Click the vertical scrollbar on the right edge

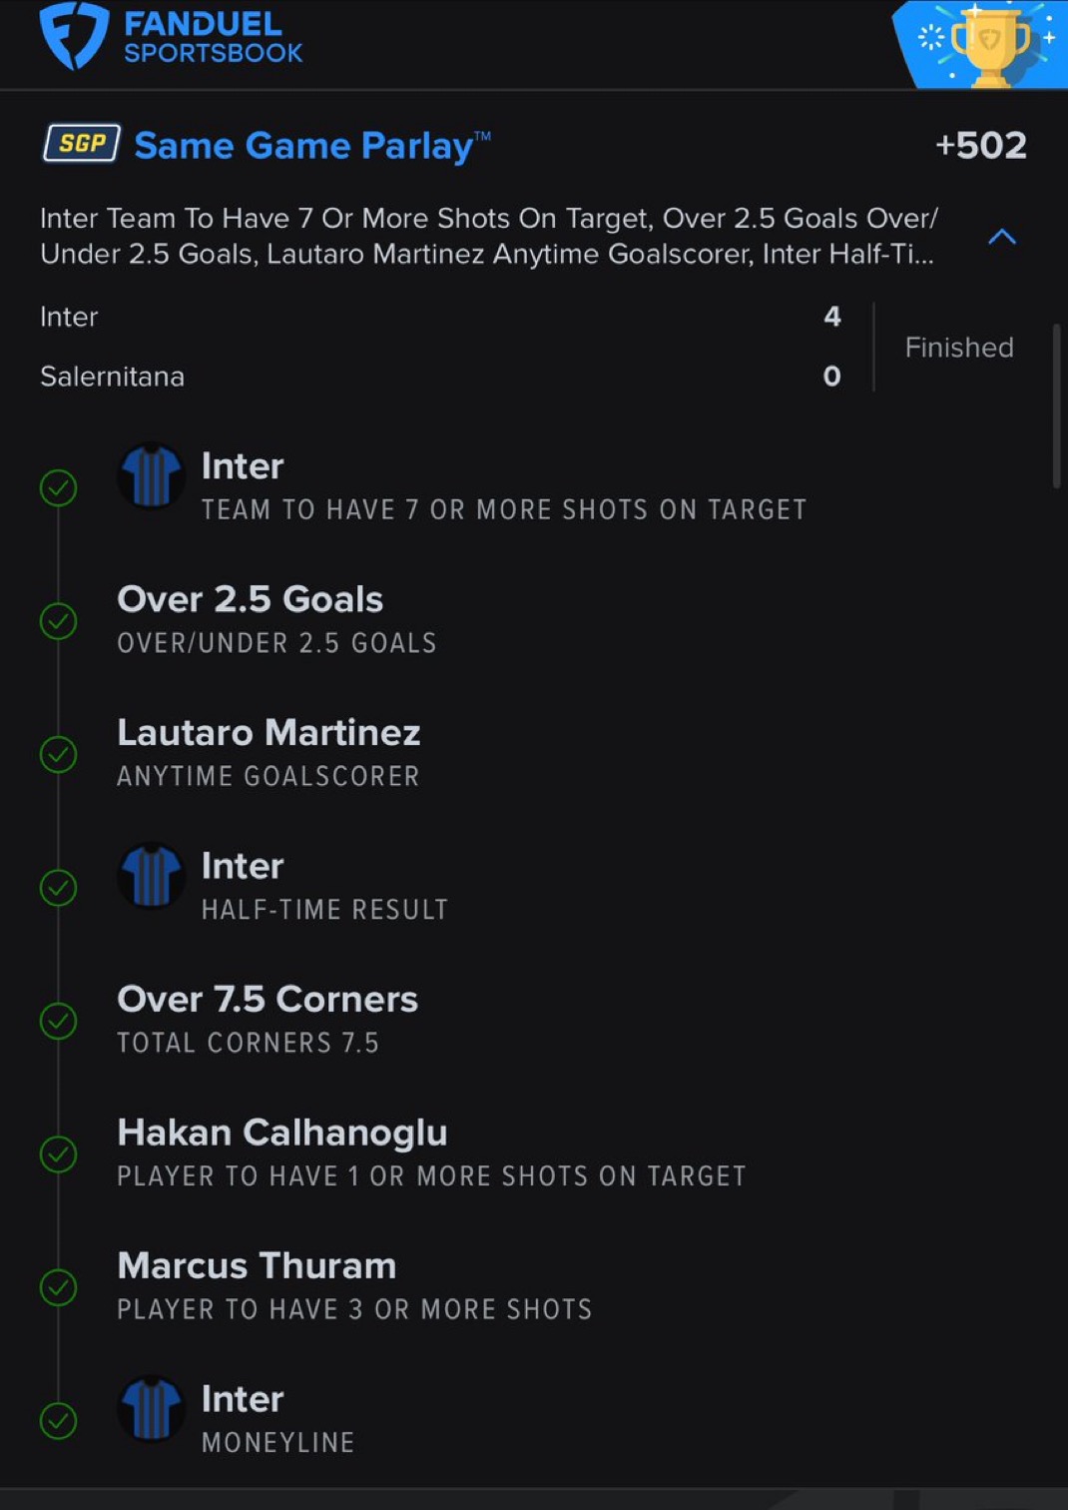click(1056, 404)
